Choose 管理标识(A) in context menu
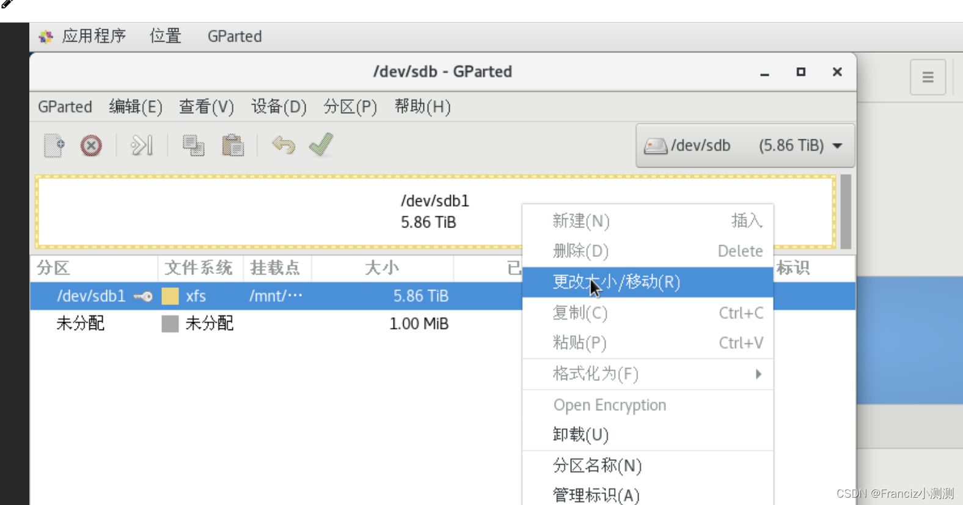Viewport: 963px width, 505px height. pos(648,495)
